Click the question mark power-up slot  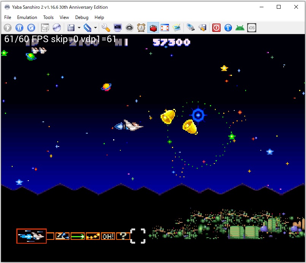[x=123, y=236]
